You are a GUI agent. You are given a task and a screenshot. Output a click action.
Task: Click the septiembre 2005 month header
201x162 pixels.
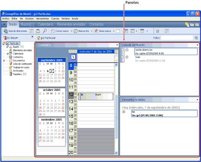pos(52,60)
